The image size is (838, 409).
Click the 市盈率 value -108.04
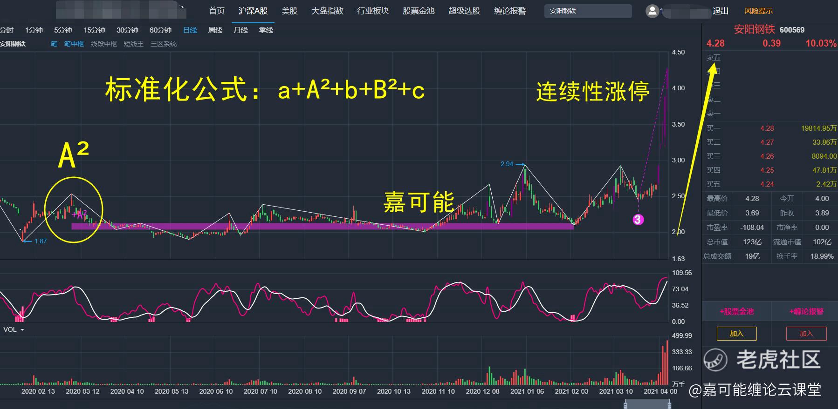(752, 228)
